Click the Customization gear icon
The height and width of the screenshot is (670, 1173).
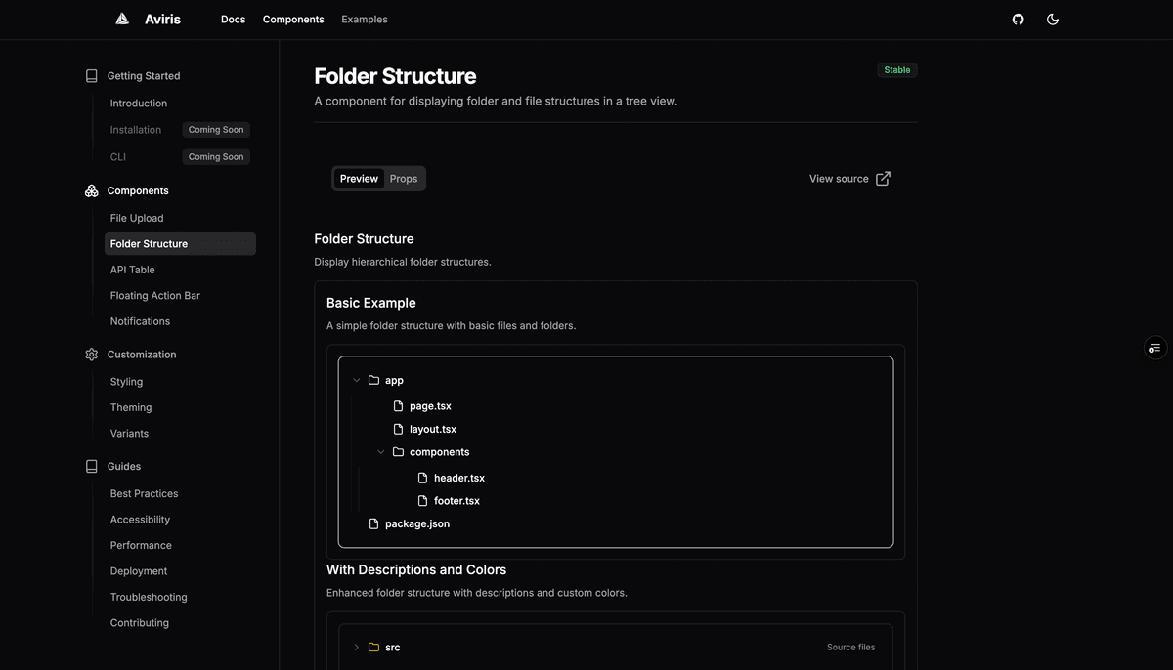(x=91, y=354)
